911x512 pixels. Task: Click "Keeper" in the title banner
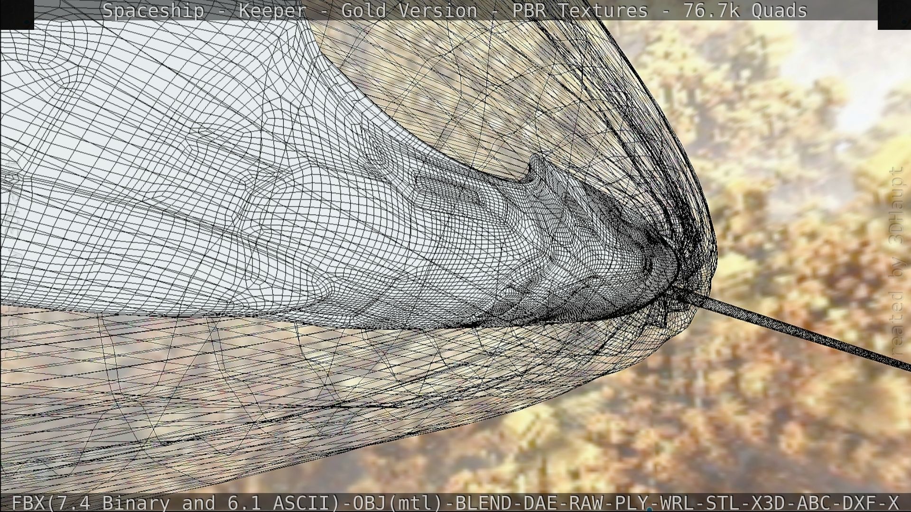click(272, 10)
